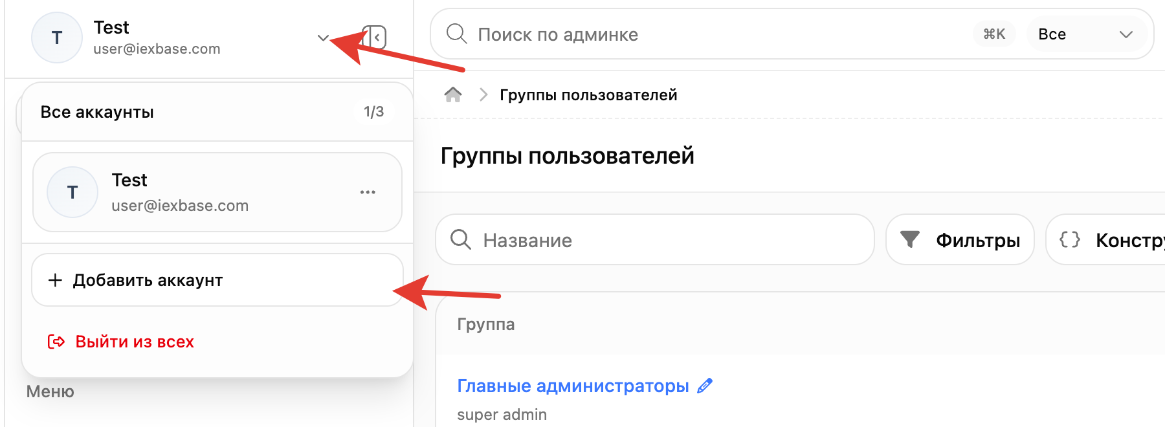Screen dimensions: 1165x427
Task: Click the pencil edit icon next to Главные администраторы
Action: click(x=705, y=386)
